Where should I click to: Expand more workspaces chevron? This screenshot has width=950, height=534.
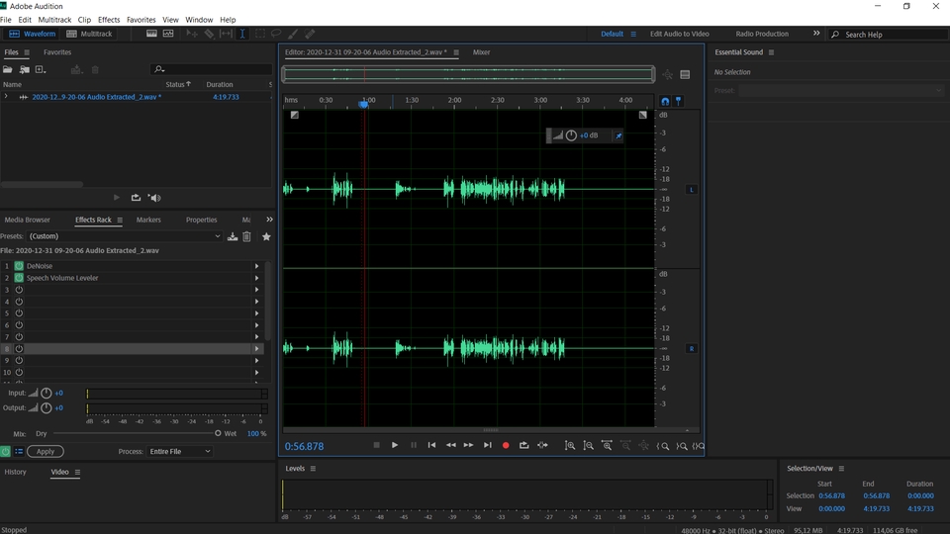tap(816, 34)
